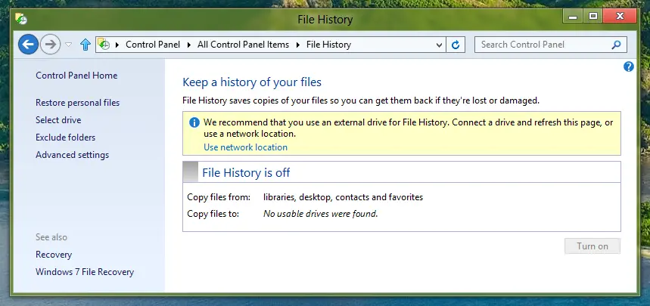Select File History breadcrumb in the address bar

(x=328, y=45)
